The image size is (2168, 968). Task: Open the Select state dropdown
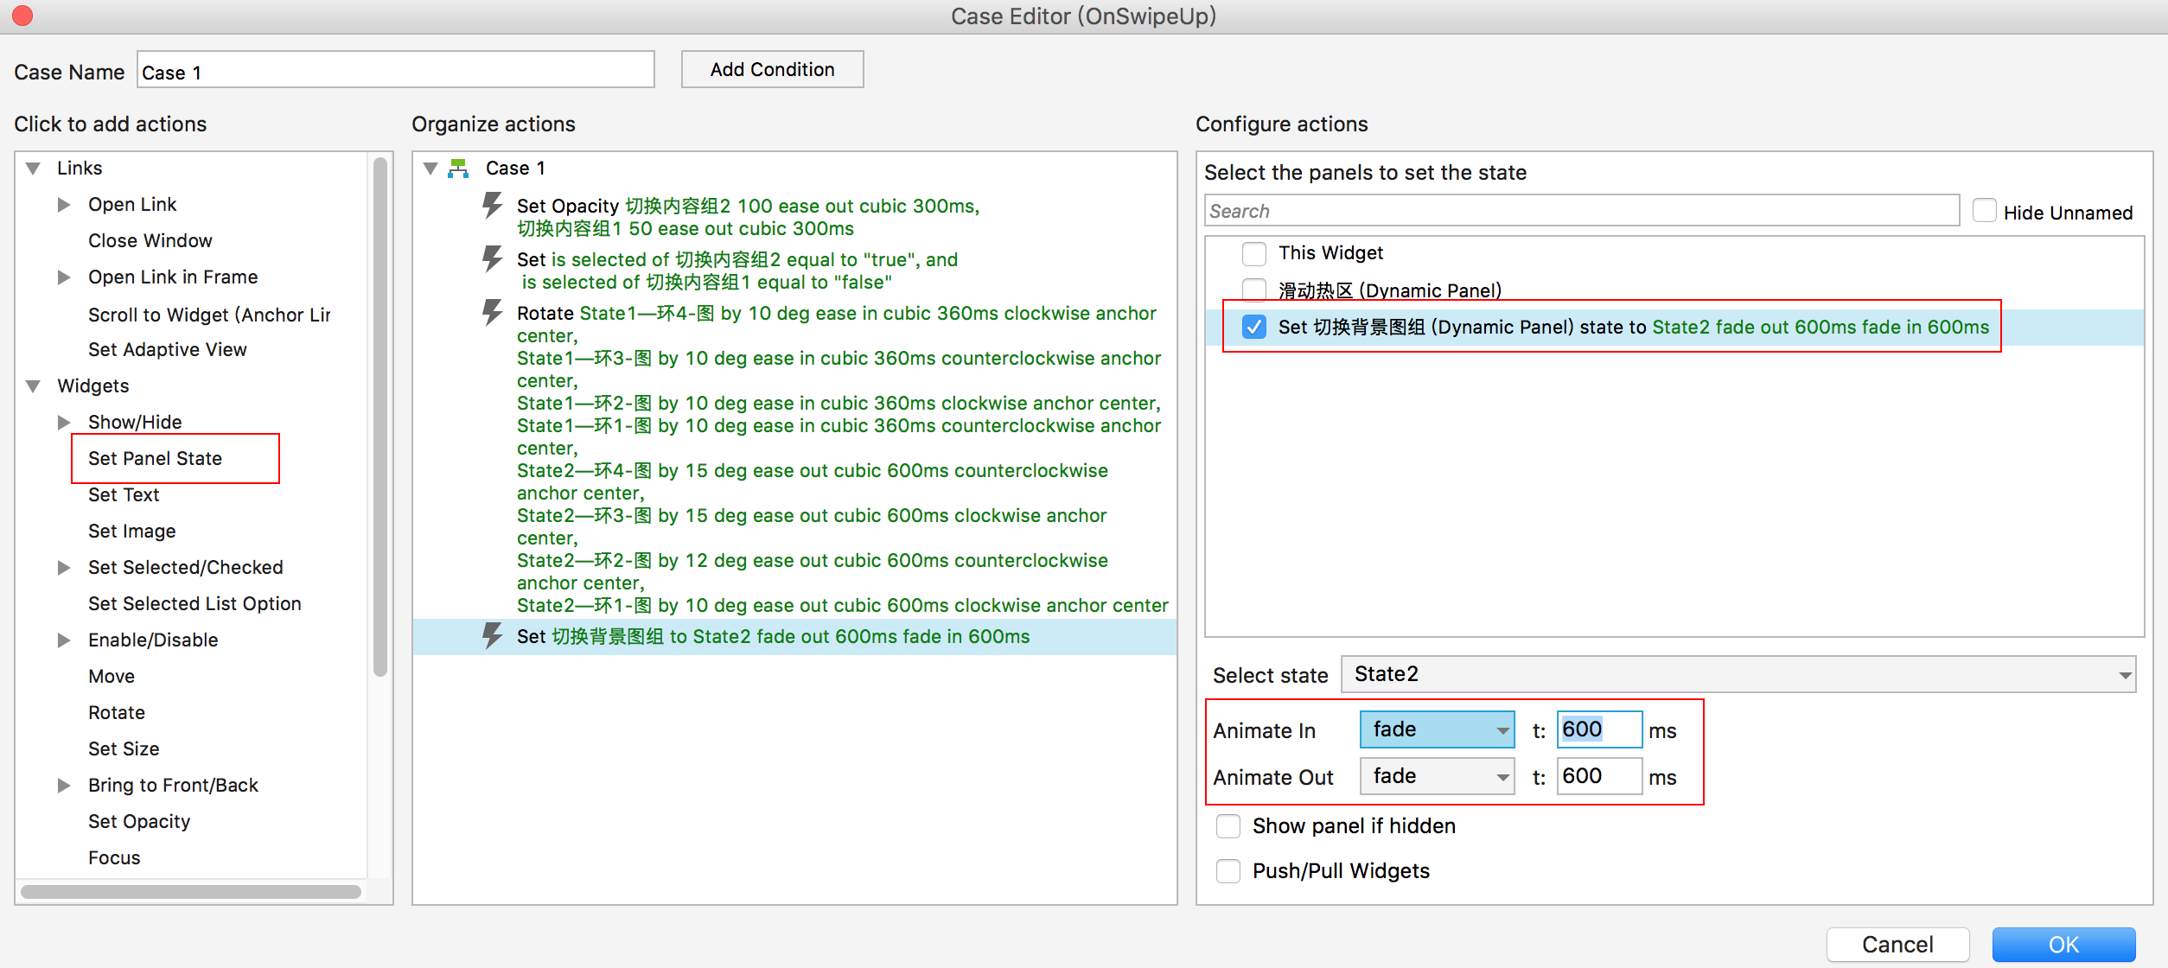[x=1738, y=674]
